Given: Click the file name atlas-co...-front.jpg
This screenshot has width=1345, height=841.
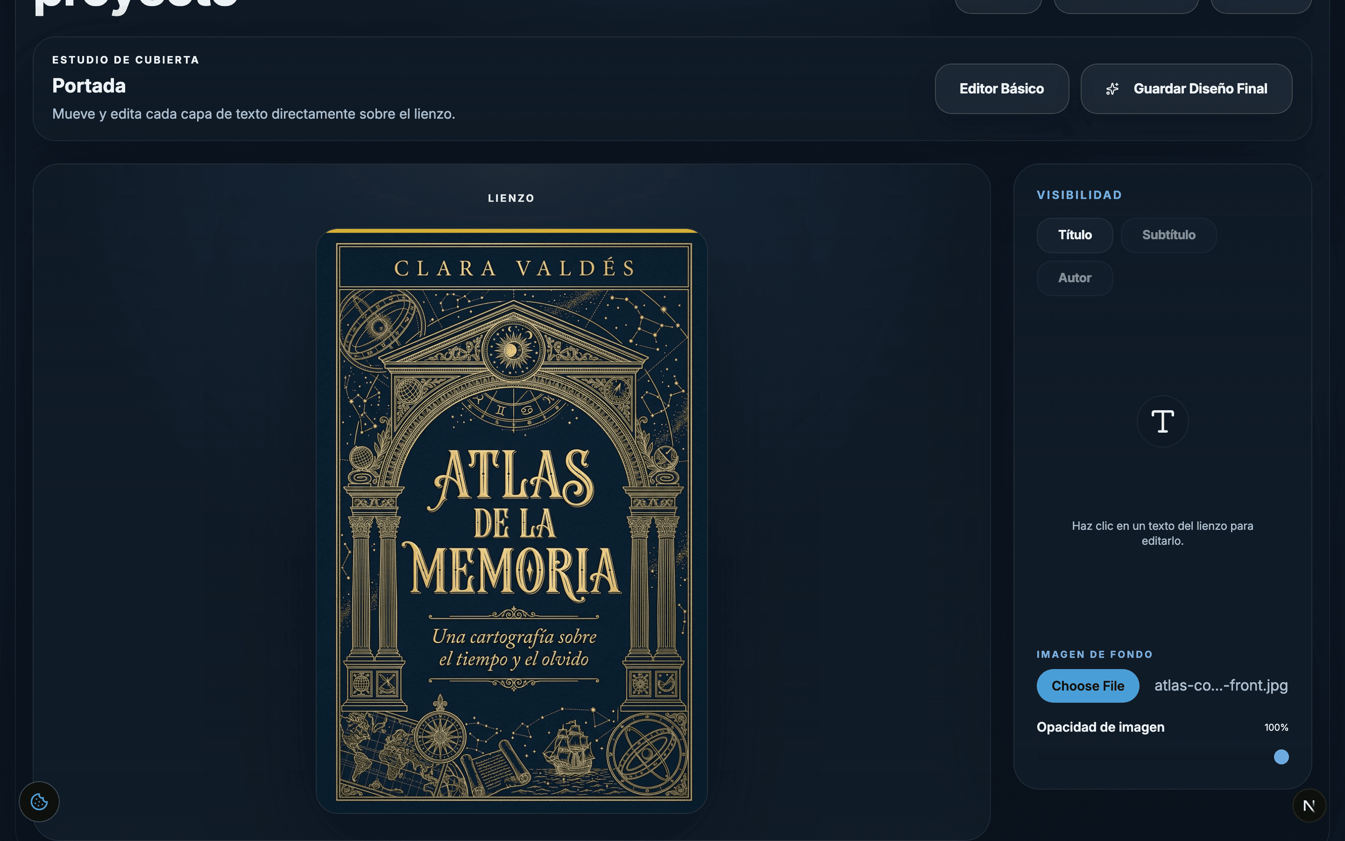Looking at the screenshot, I should coord(1221,685).
